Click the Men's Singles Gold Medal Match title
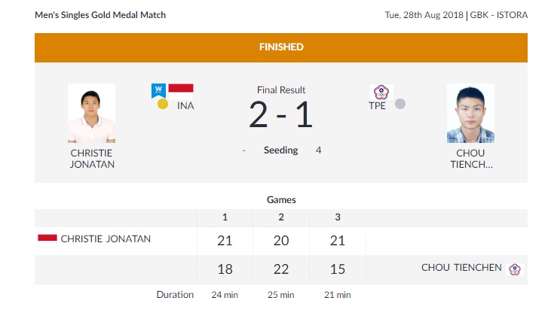The image size is (551, 322). (100, 14)
